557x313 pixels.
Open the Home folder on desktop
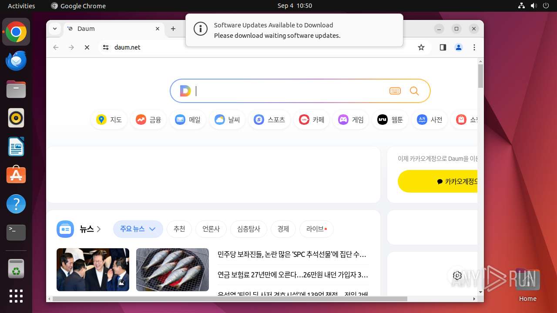527,286
